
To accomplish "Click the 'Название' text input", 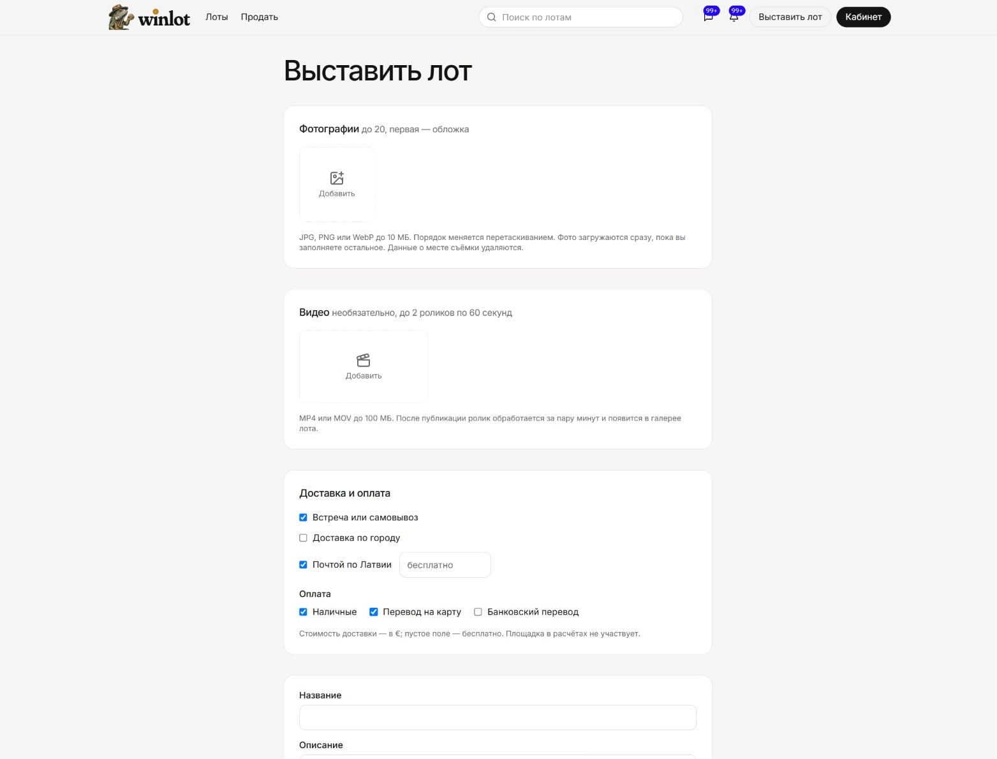I will coord(498,718).
